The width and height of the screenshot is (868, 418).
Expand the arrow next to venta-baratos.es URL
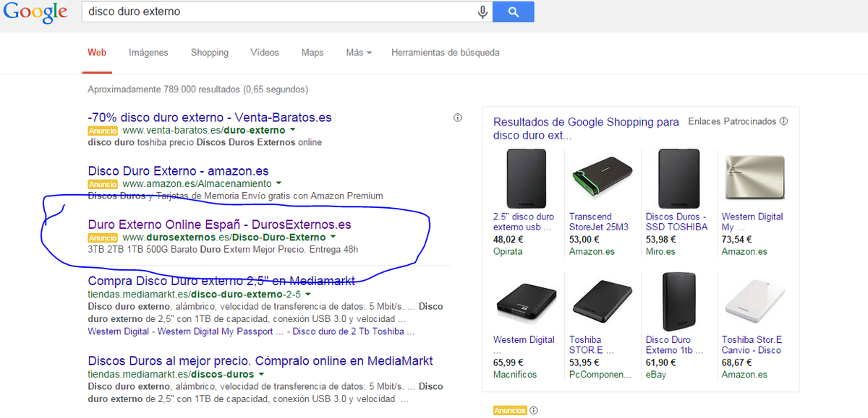(x=292, y=131)
